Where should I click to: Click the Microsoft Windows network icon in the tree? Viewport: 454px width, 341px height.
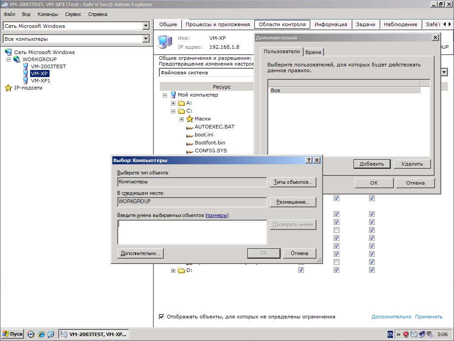pyautogui.click(x=8, y=52)
